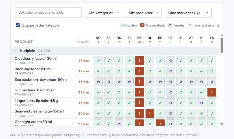Select the DE market column header
234x139 pixels.
pyautogui.click(x=140, y=40)
